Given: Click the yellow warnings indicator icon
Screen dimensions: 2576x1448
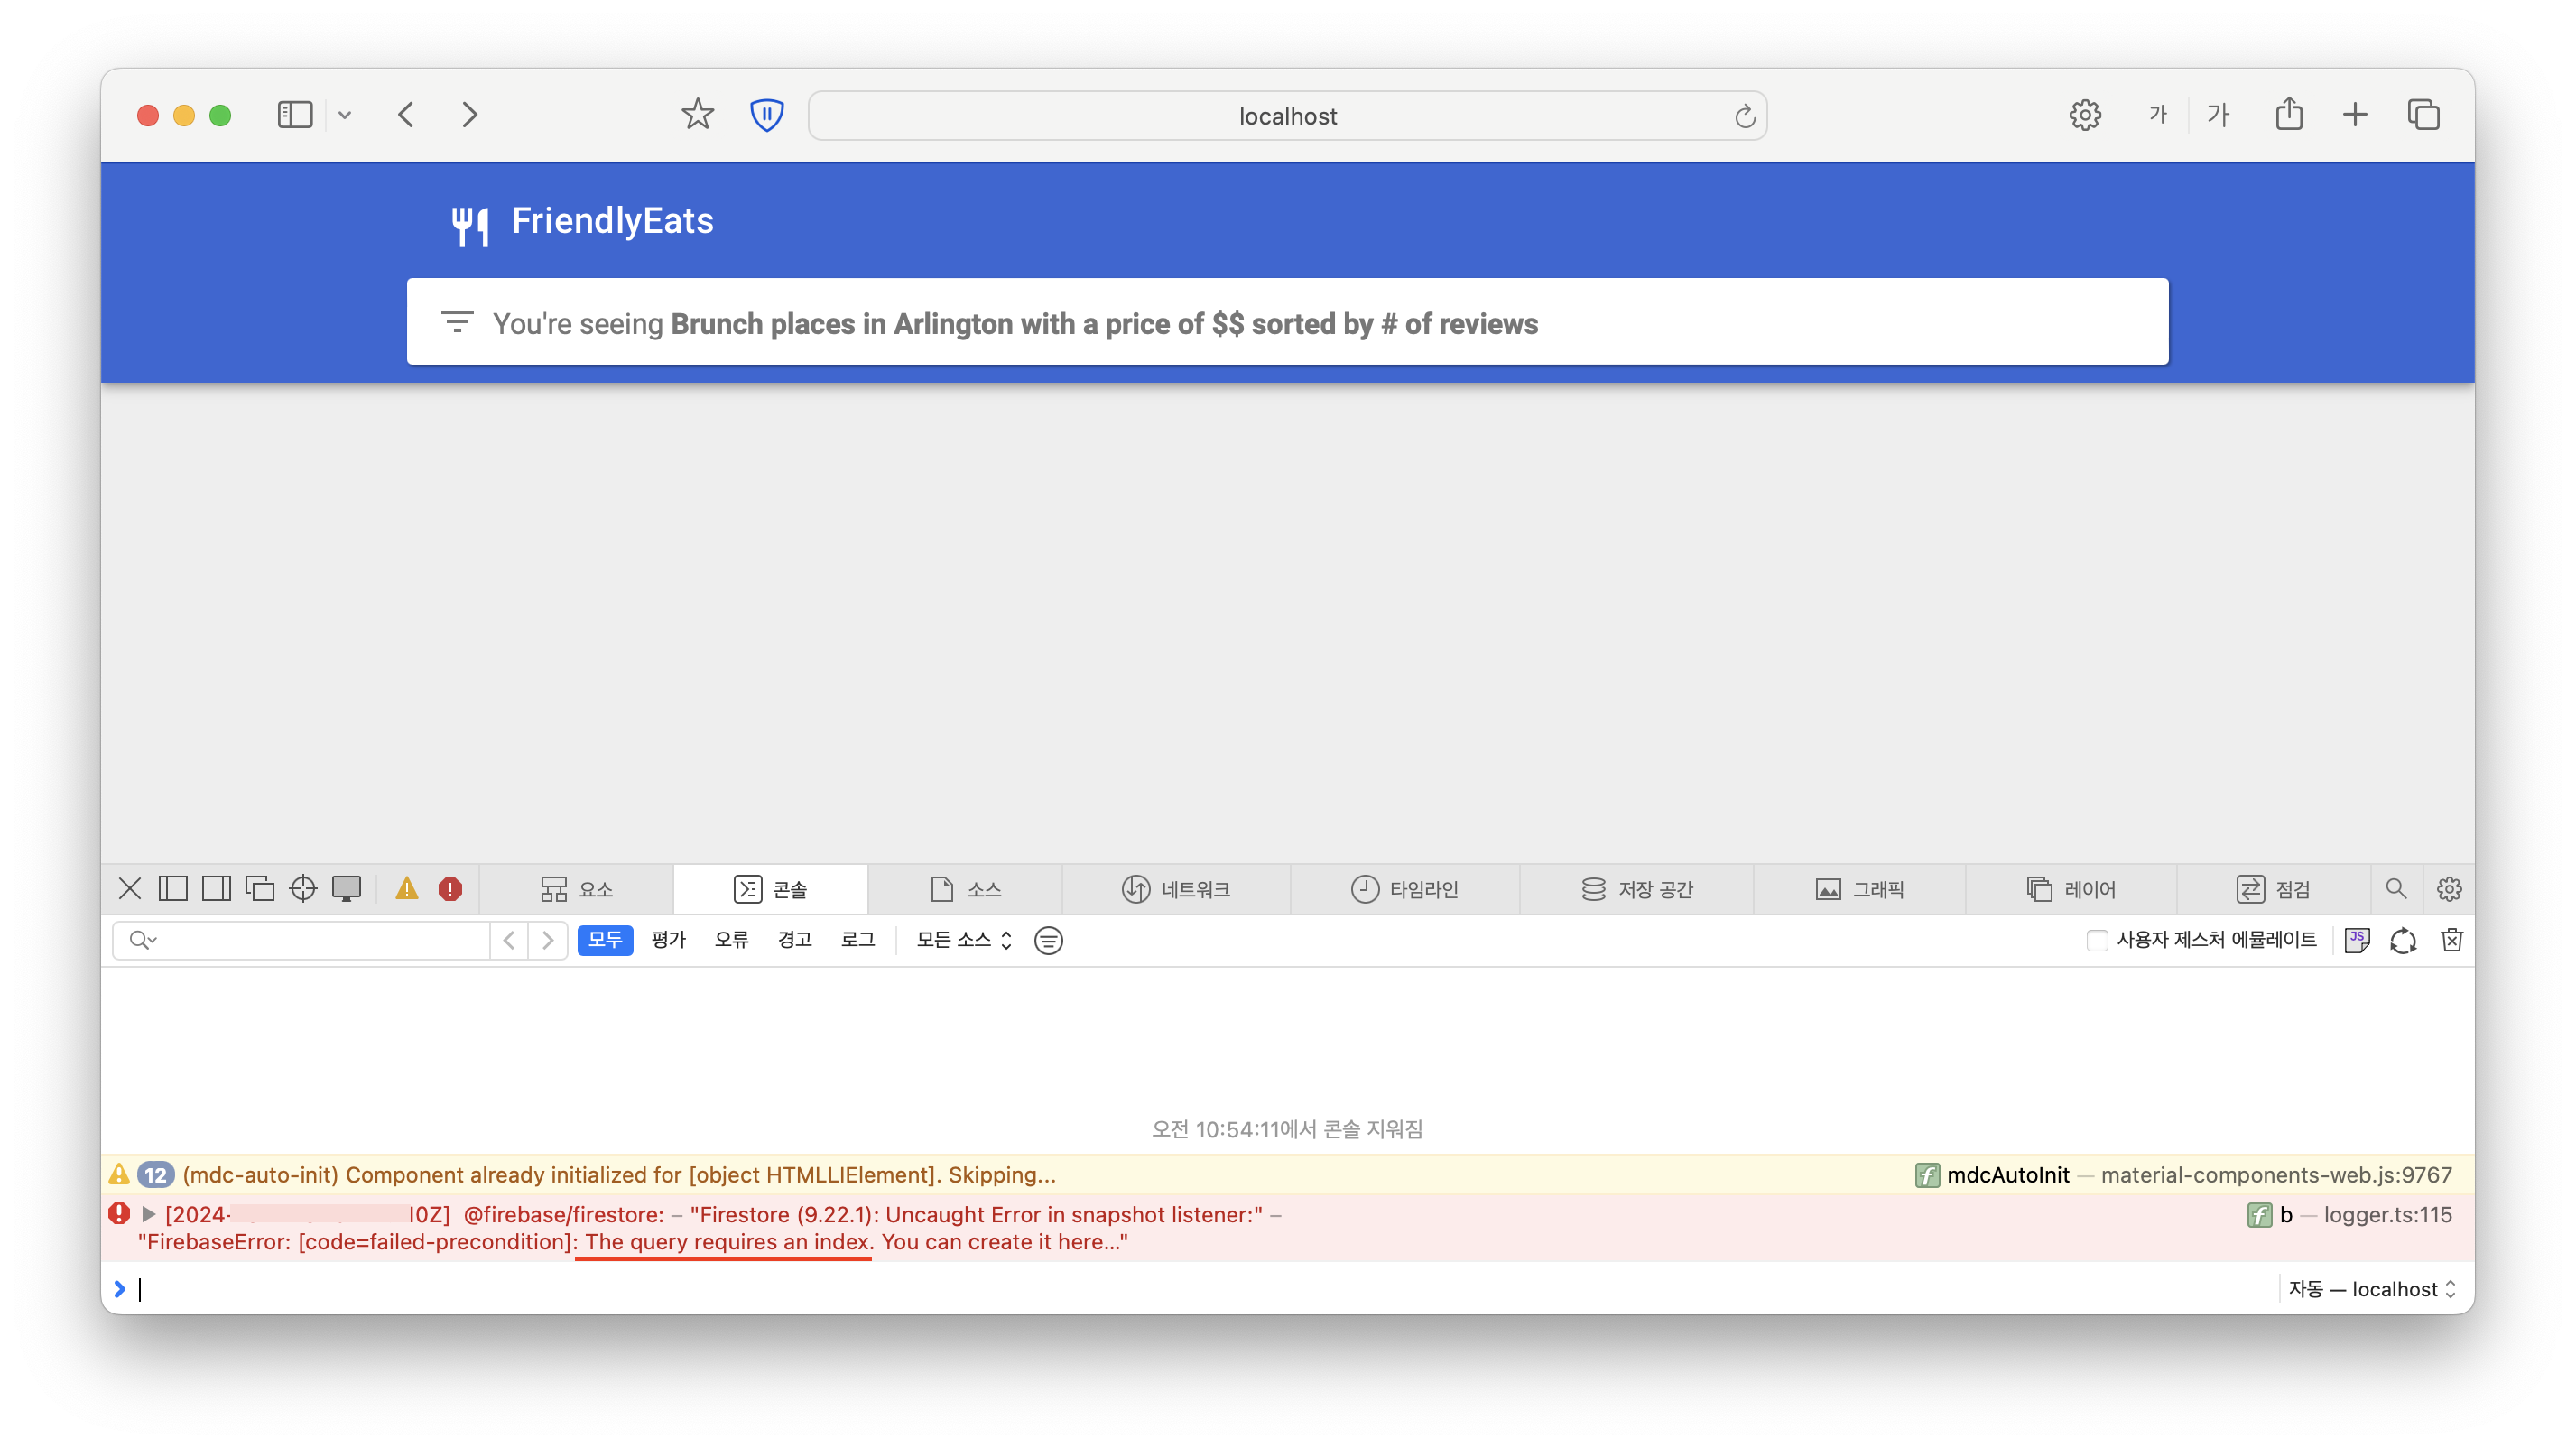Looking at the screenshot, I should 407,888.
